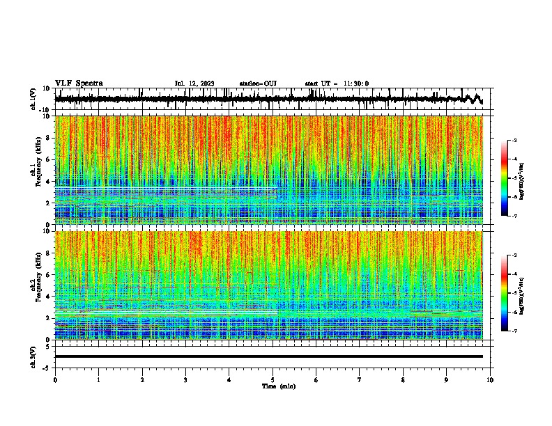Click the "ch.1(V)" waveform axis label
Image resolution: width=552 pixels, height=426 pixels.
tap(33, 99)
